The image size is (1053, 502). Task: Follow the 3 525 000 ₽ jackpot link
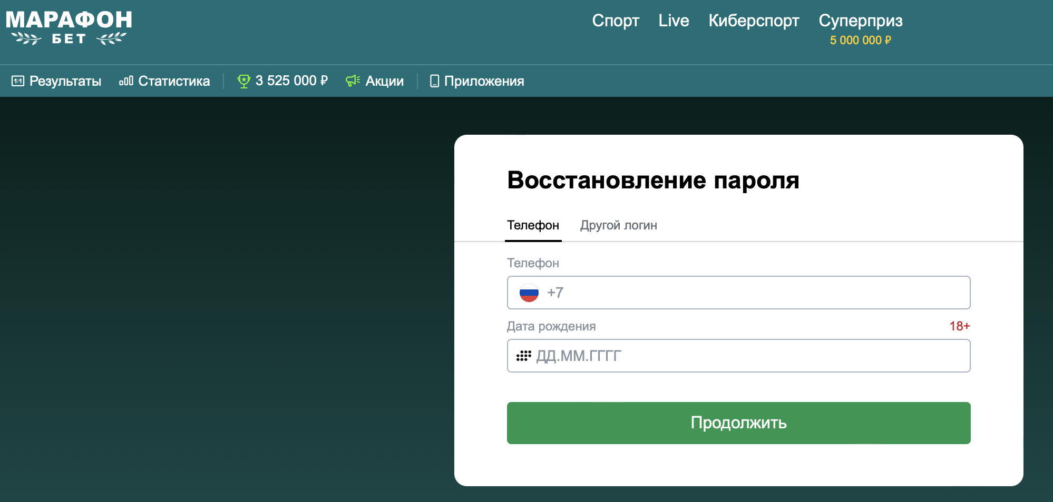(x=291, y=81)
